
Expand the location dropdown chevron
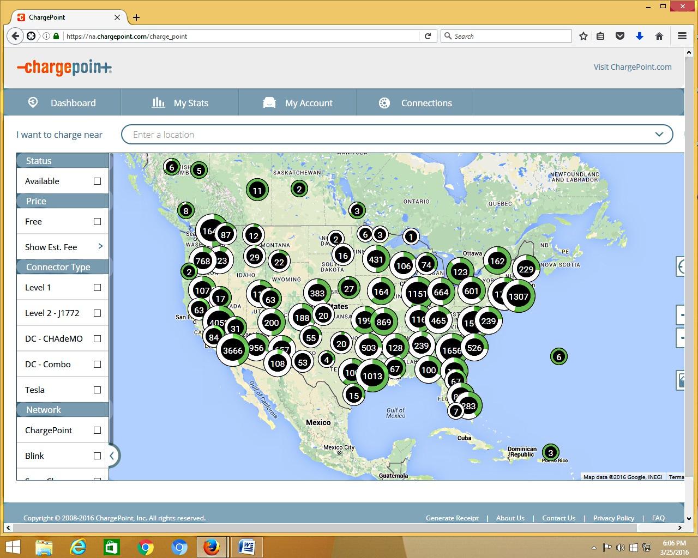(x=659, y=135)
